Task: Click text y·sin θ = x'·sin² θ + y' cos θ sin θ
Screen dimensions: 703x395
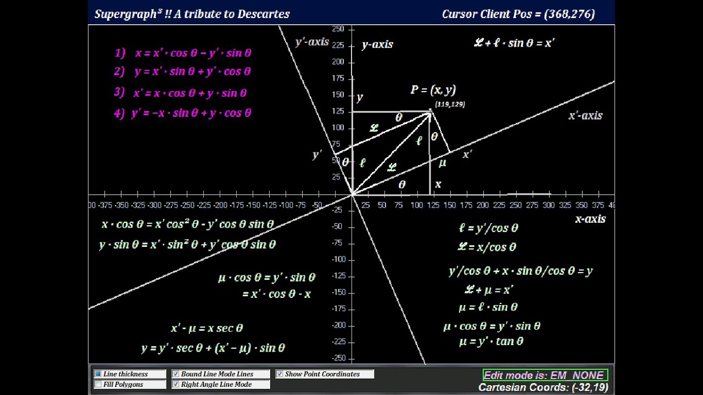Action: tap(188, 245)
